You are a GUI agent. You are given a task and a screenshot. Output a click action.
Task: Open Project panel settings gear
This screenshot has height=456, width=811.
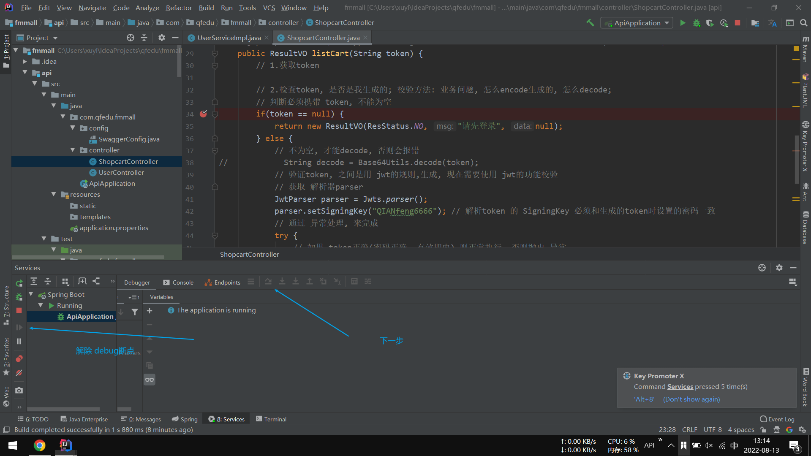(162, 38)
